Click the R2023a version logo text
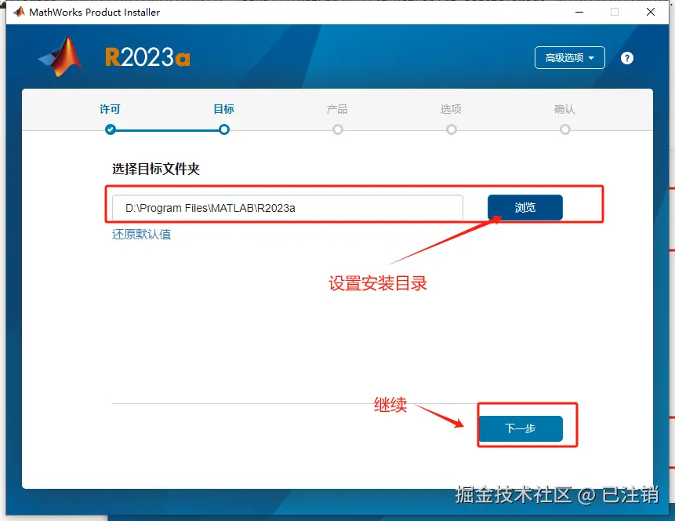The width and height of the screenshot is (675, 521). tap(147, 57)
